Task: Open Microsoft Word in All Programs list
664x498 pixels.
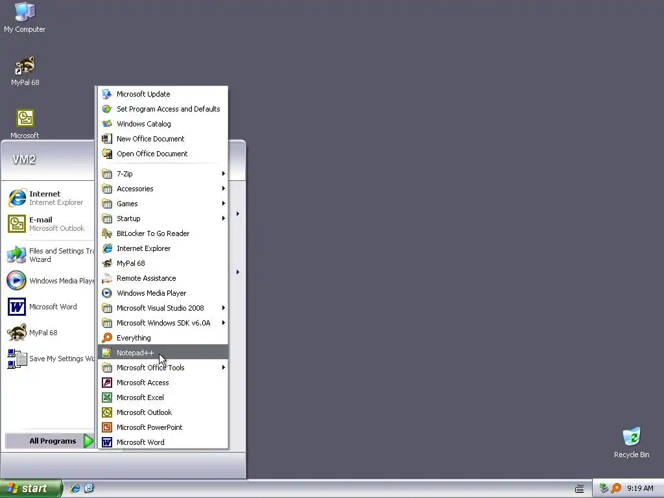Action: pyautogui.click(x=163, y=442)
